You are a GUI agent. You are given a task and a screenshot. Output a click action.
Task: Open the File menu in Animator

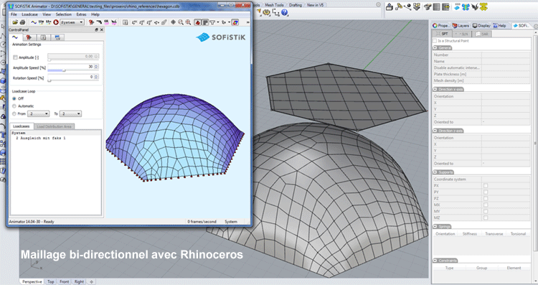14,14
